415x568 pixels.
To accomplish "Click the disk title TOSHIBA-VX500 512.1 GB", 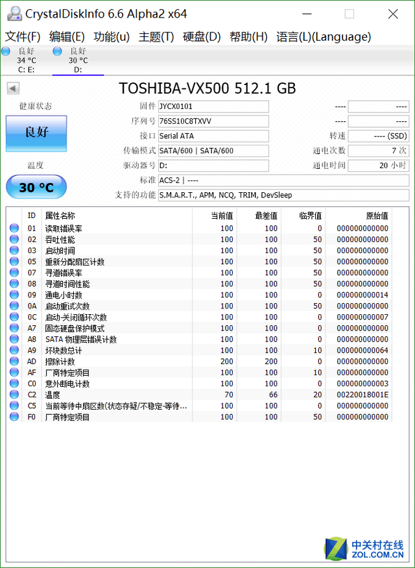I will coord(207,88).
